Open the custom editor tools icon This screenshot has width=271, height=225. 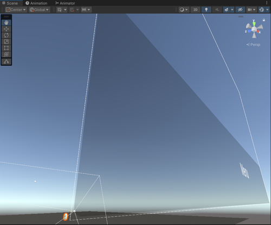click(x=7, y=61)
